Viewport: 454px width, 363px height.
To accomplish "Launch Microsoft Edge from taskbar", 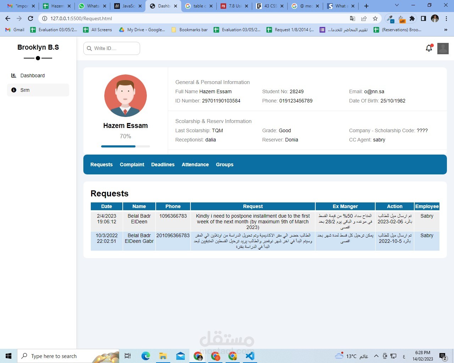I will [145, 356].
